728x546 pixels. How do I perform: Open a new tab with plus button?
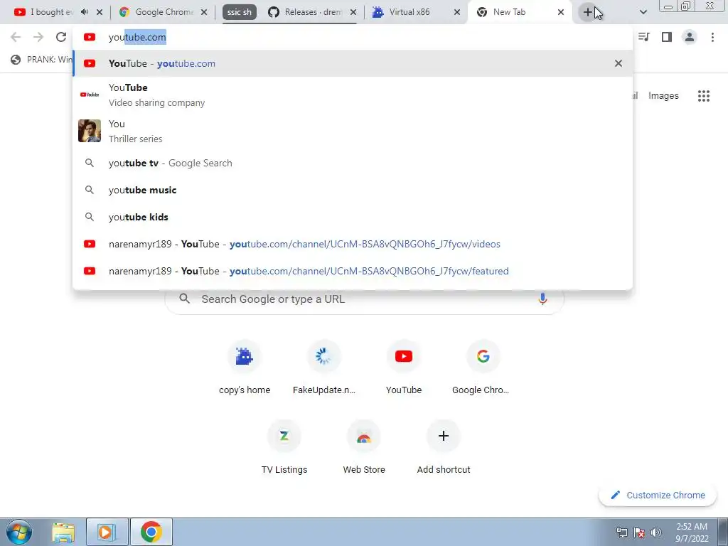(588, 12)
